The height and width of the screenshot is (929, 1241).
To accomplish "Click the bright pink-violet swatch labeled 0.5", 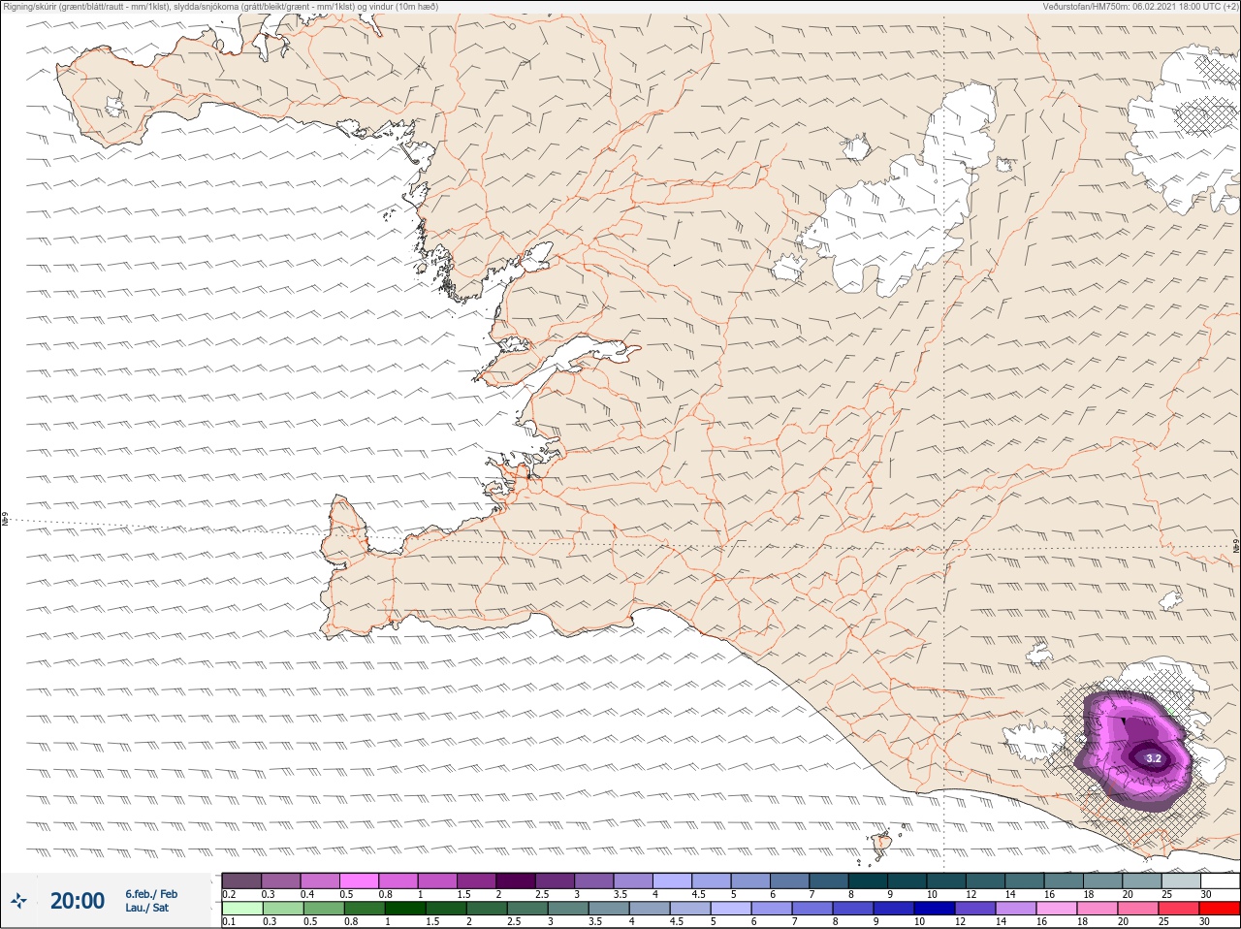I will point(360,881).
